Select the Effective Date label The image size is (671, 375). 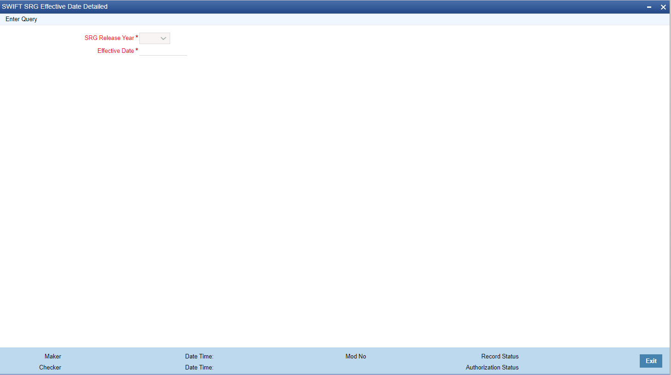[115, 51]
